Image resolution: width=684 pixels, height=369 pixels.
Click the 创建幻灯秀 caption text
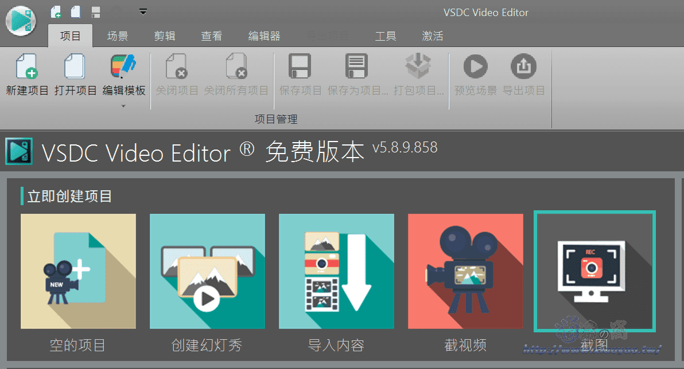tap(207, 345)
